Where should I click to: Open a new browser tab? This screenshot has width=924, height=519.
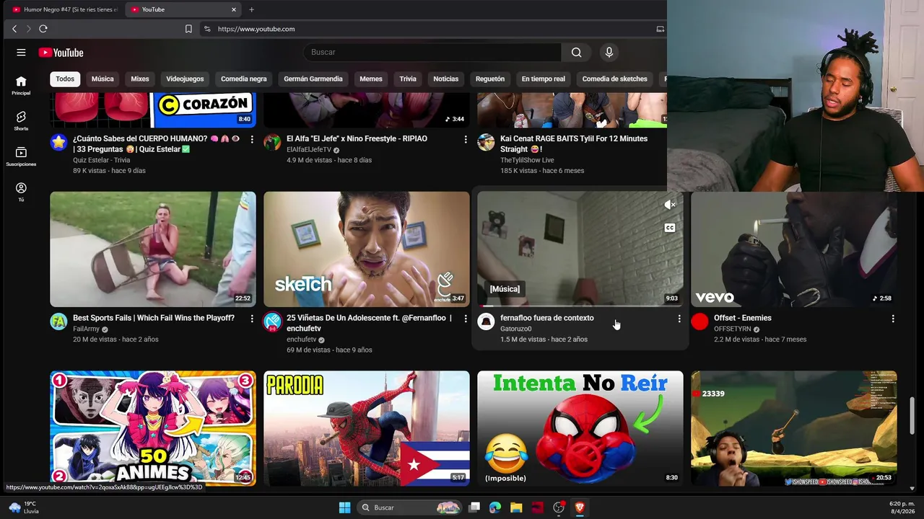point(251,9)
